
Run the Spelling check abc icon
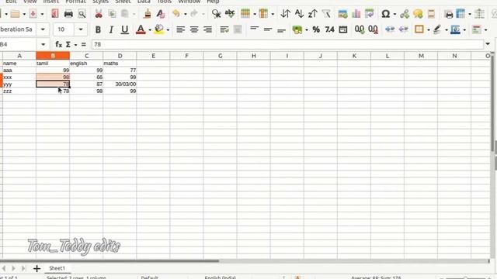[230, 14]
